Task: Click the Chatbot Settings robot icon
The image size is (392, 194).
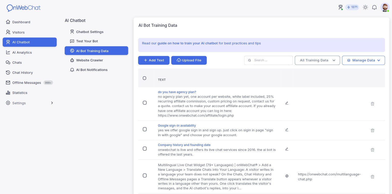Action: coord(72,32)
